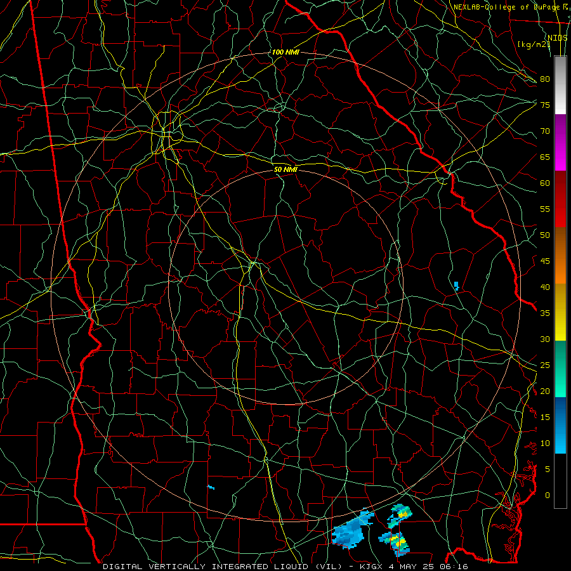Click the 65 value on the color scale
The width and height of the screenshot is (571, 571).
point(545,157)
